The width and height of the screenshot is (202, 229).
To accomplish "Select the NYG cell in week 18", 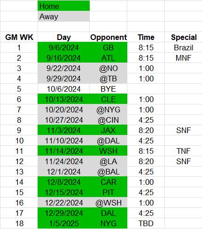I will (109, 223).
